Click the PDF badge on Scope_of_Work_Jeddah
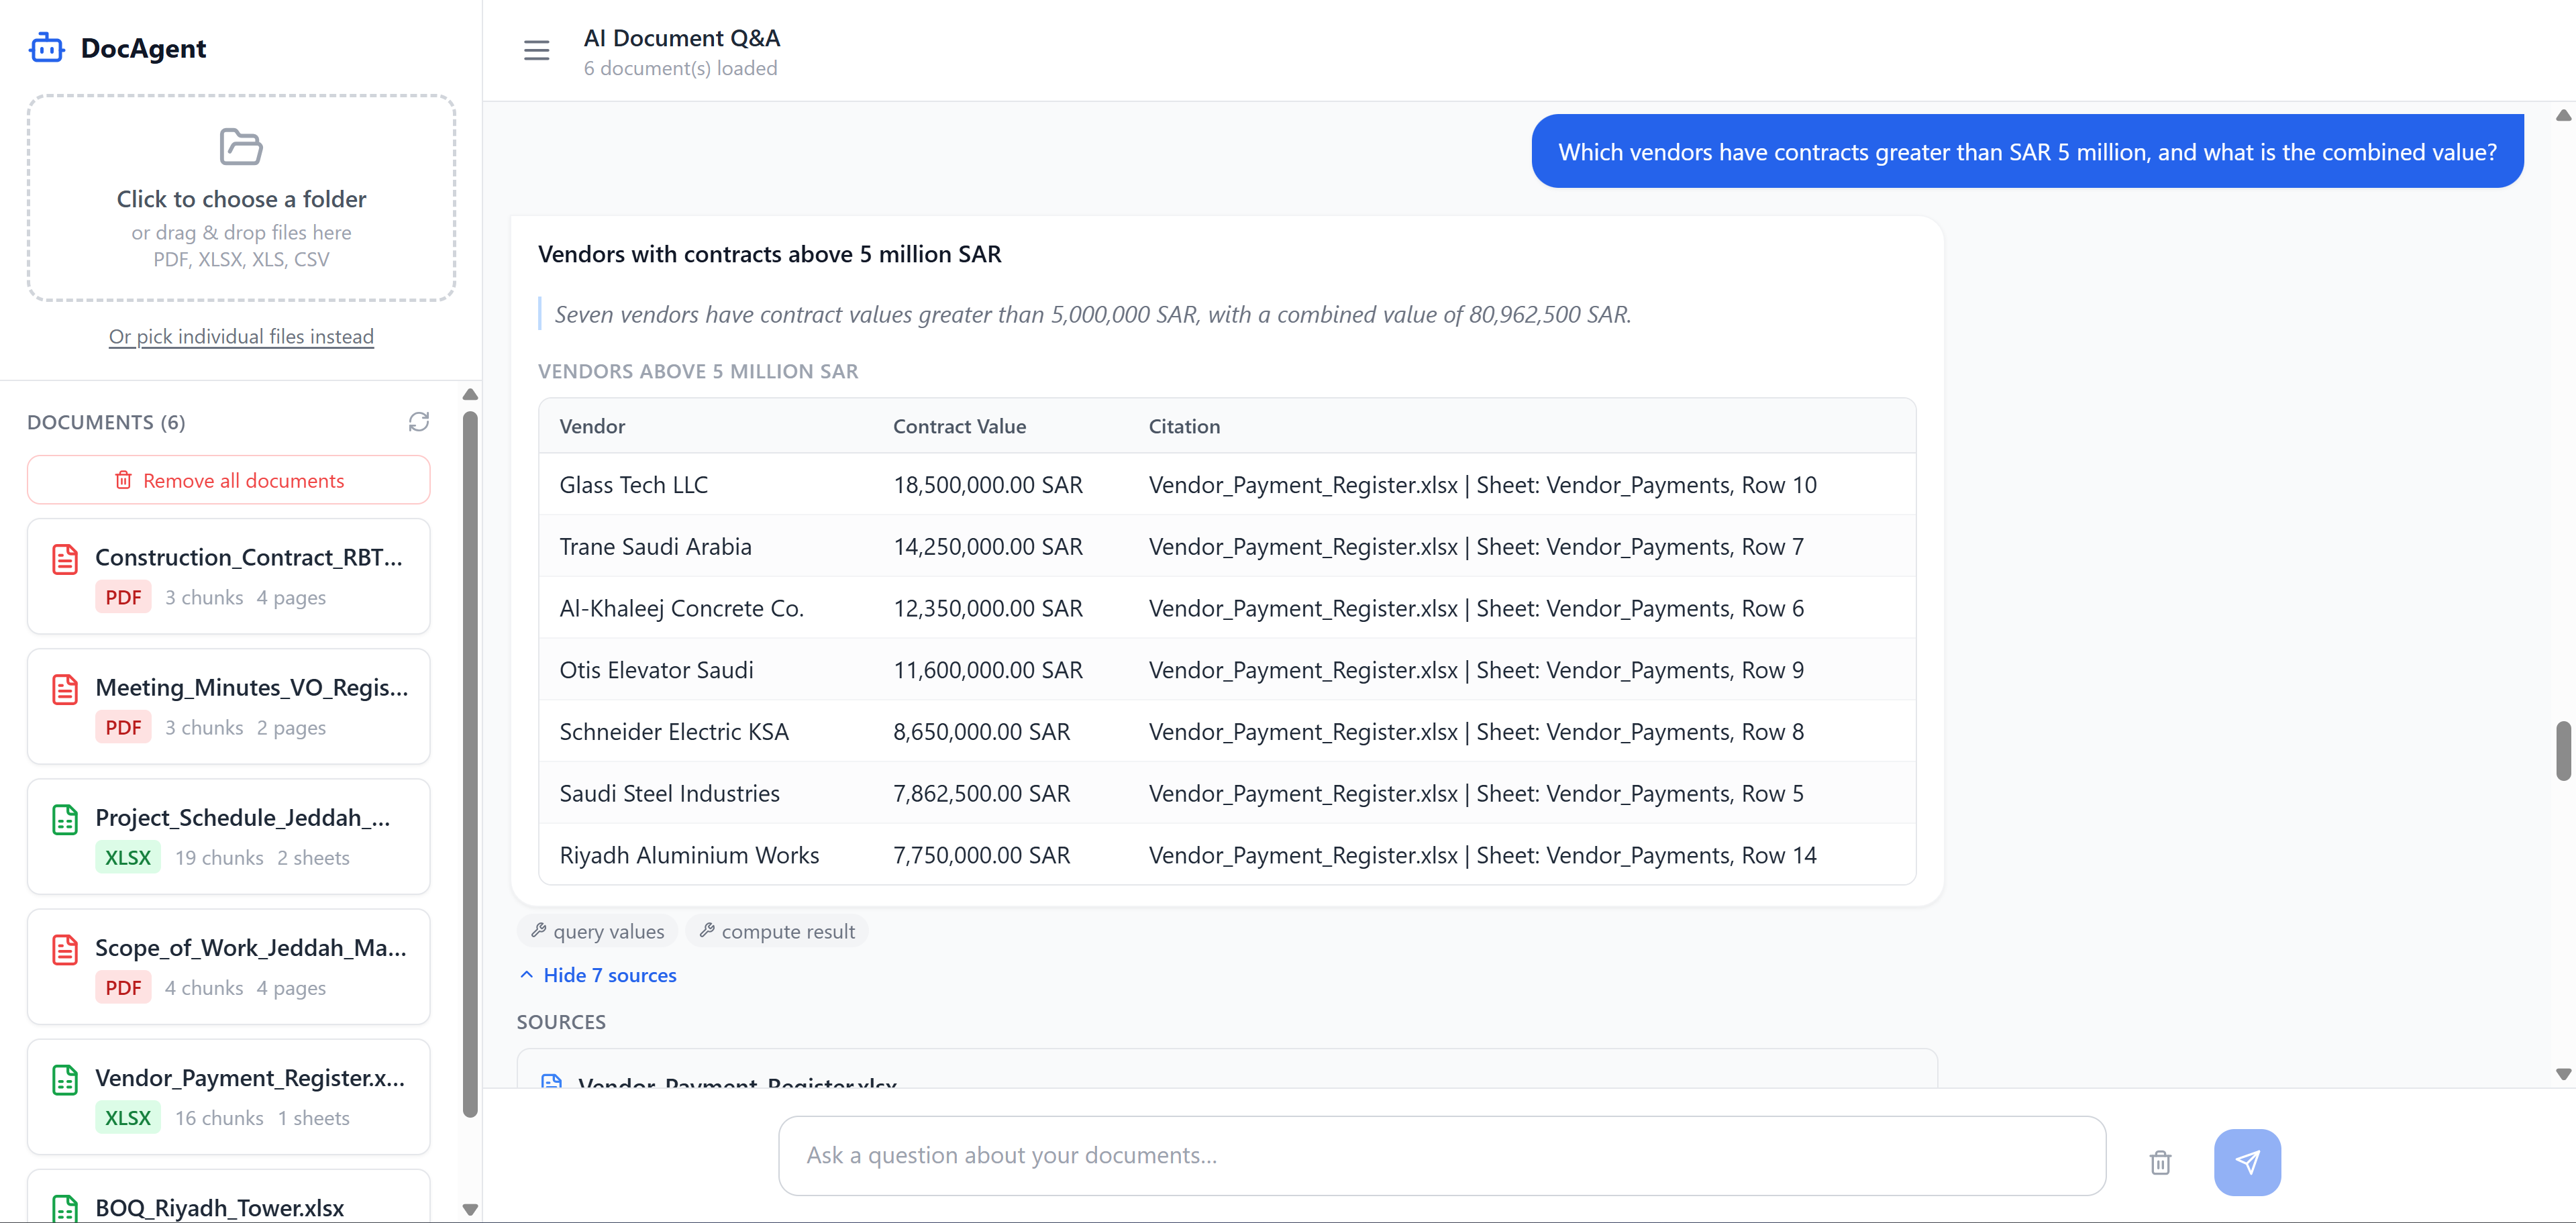 coord(123,987)
